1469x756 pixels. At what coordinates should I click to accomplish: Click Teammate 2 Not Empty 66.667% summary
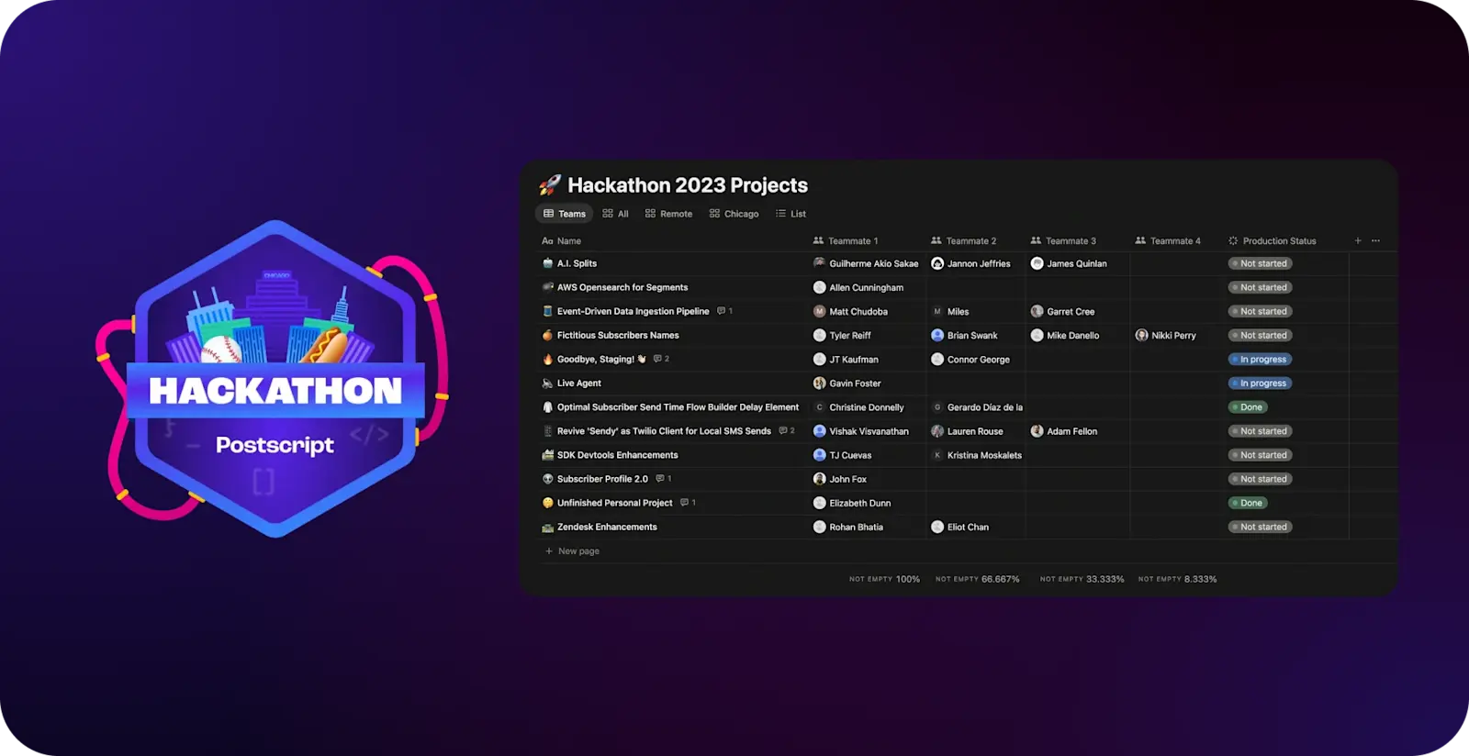(977, 579)
